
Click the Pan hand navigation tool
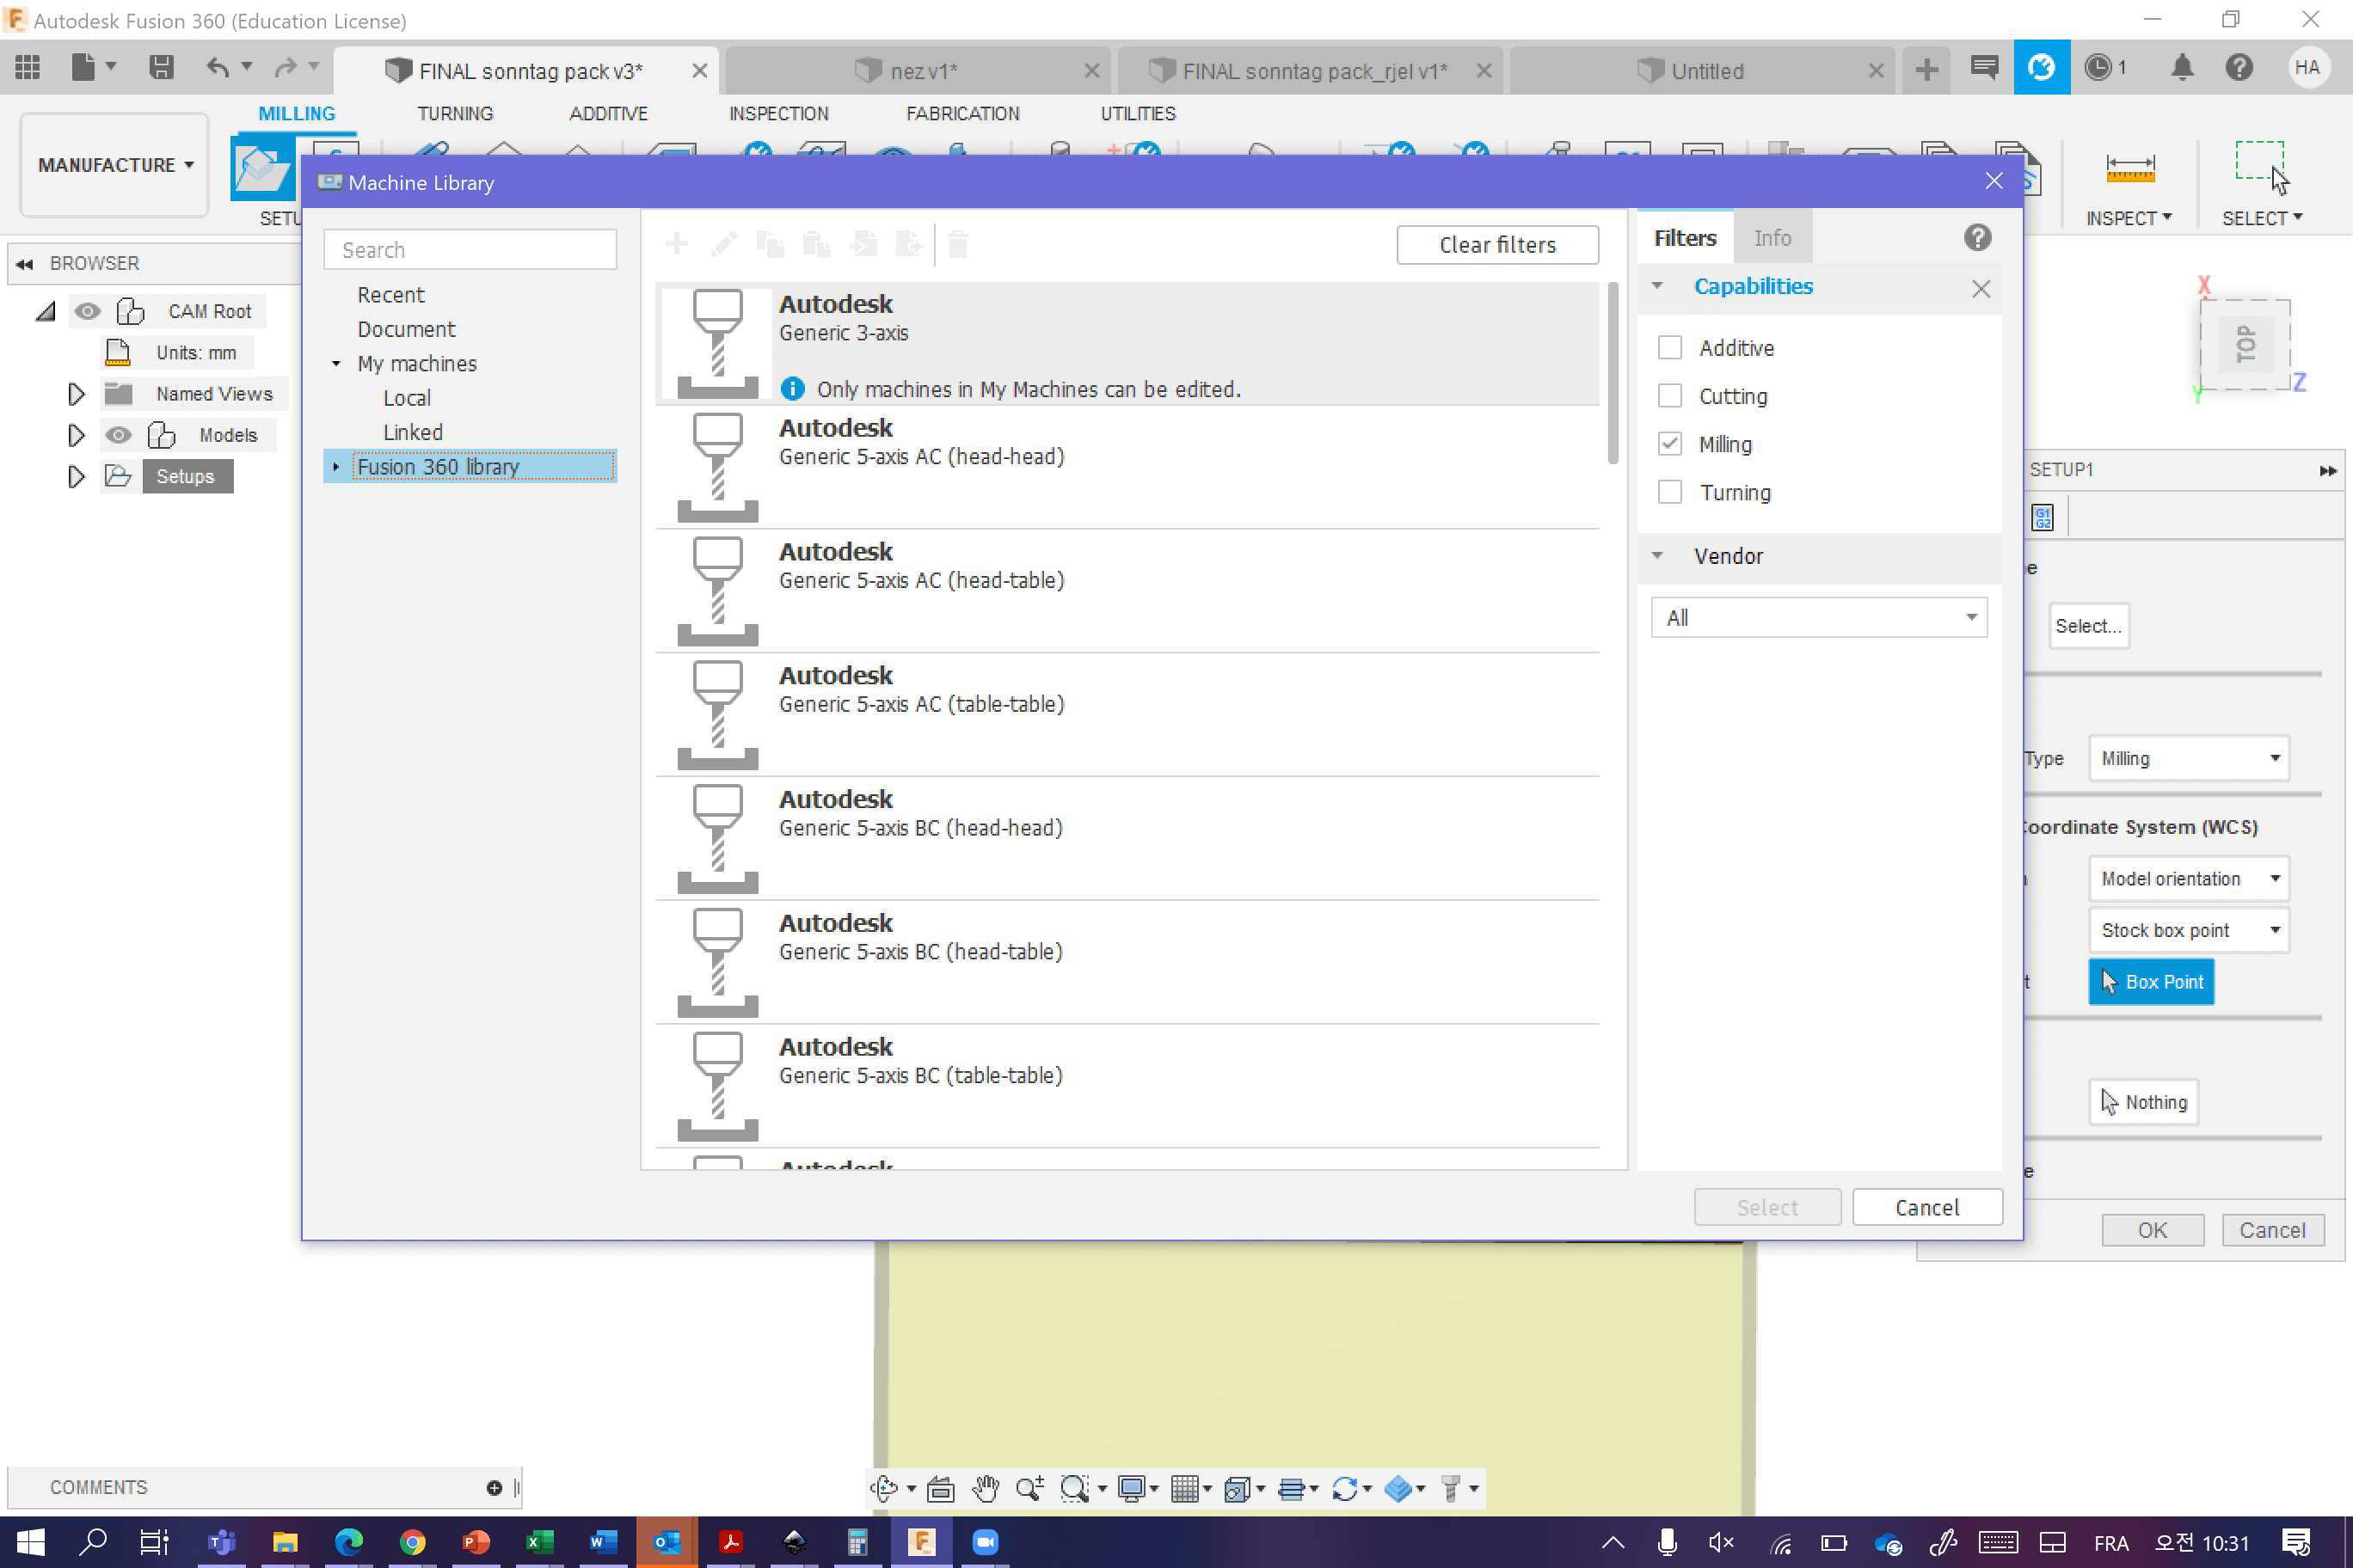coord(986,1488)
